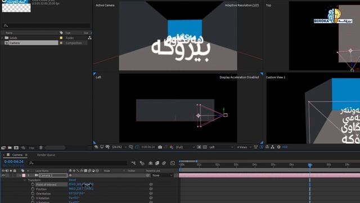Toggle stopwatch for X Rotation property

click(x=33, y=198)
